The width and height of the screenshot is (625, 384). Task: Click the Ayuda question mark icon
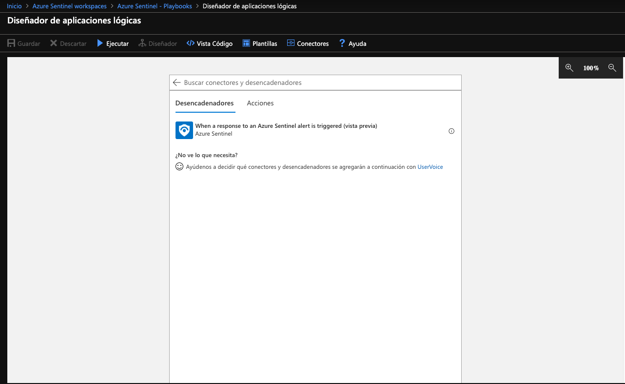pyautogui.click(x=342, y=43)
